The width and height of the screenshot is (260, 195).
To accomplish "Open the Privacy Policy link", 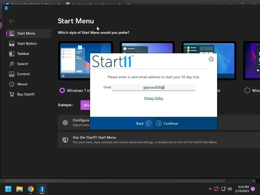I will [x=154, y=98].
